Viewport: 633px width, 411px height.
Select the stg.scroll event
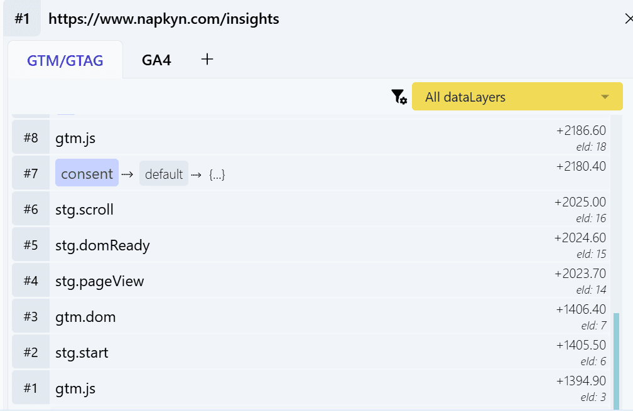[x=84, y=209]
